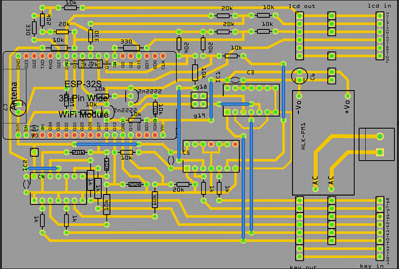Click the "G27" pin label
Image resolution: width=399 pixels, height=269 pixels.
pyautogui.click(x=98, y=126)
